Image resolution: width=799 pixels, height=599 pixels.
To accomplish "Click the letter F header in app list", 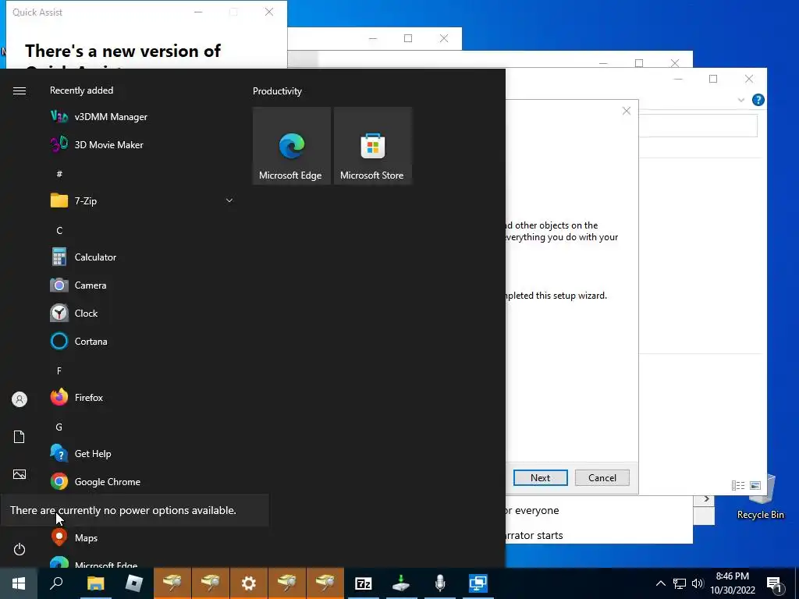I will coord(59,370).
